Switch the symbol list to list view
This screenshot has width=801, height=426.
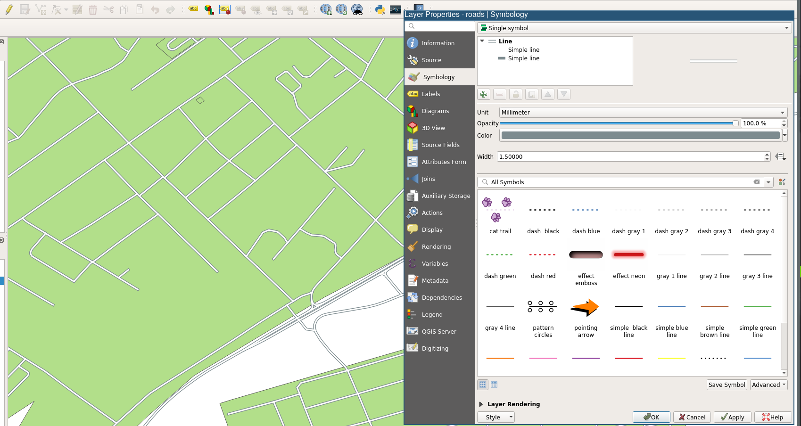(x=494, y=385)
